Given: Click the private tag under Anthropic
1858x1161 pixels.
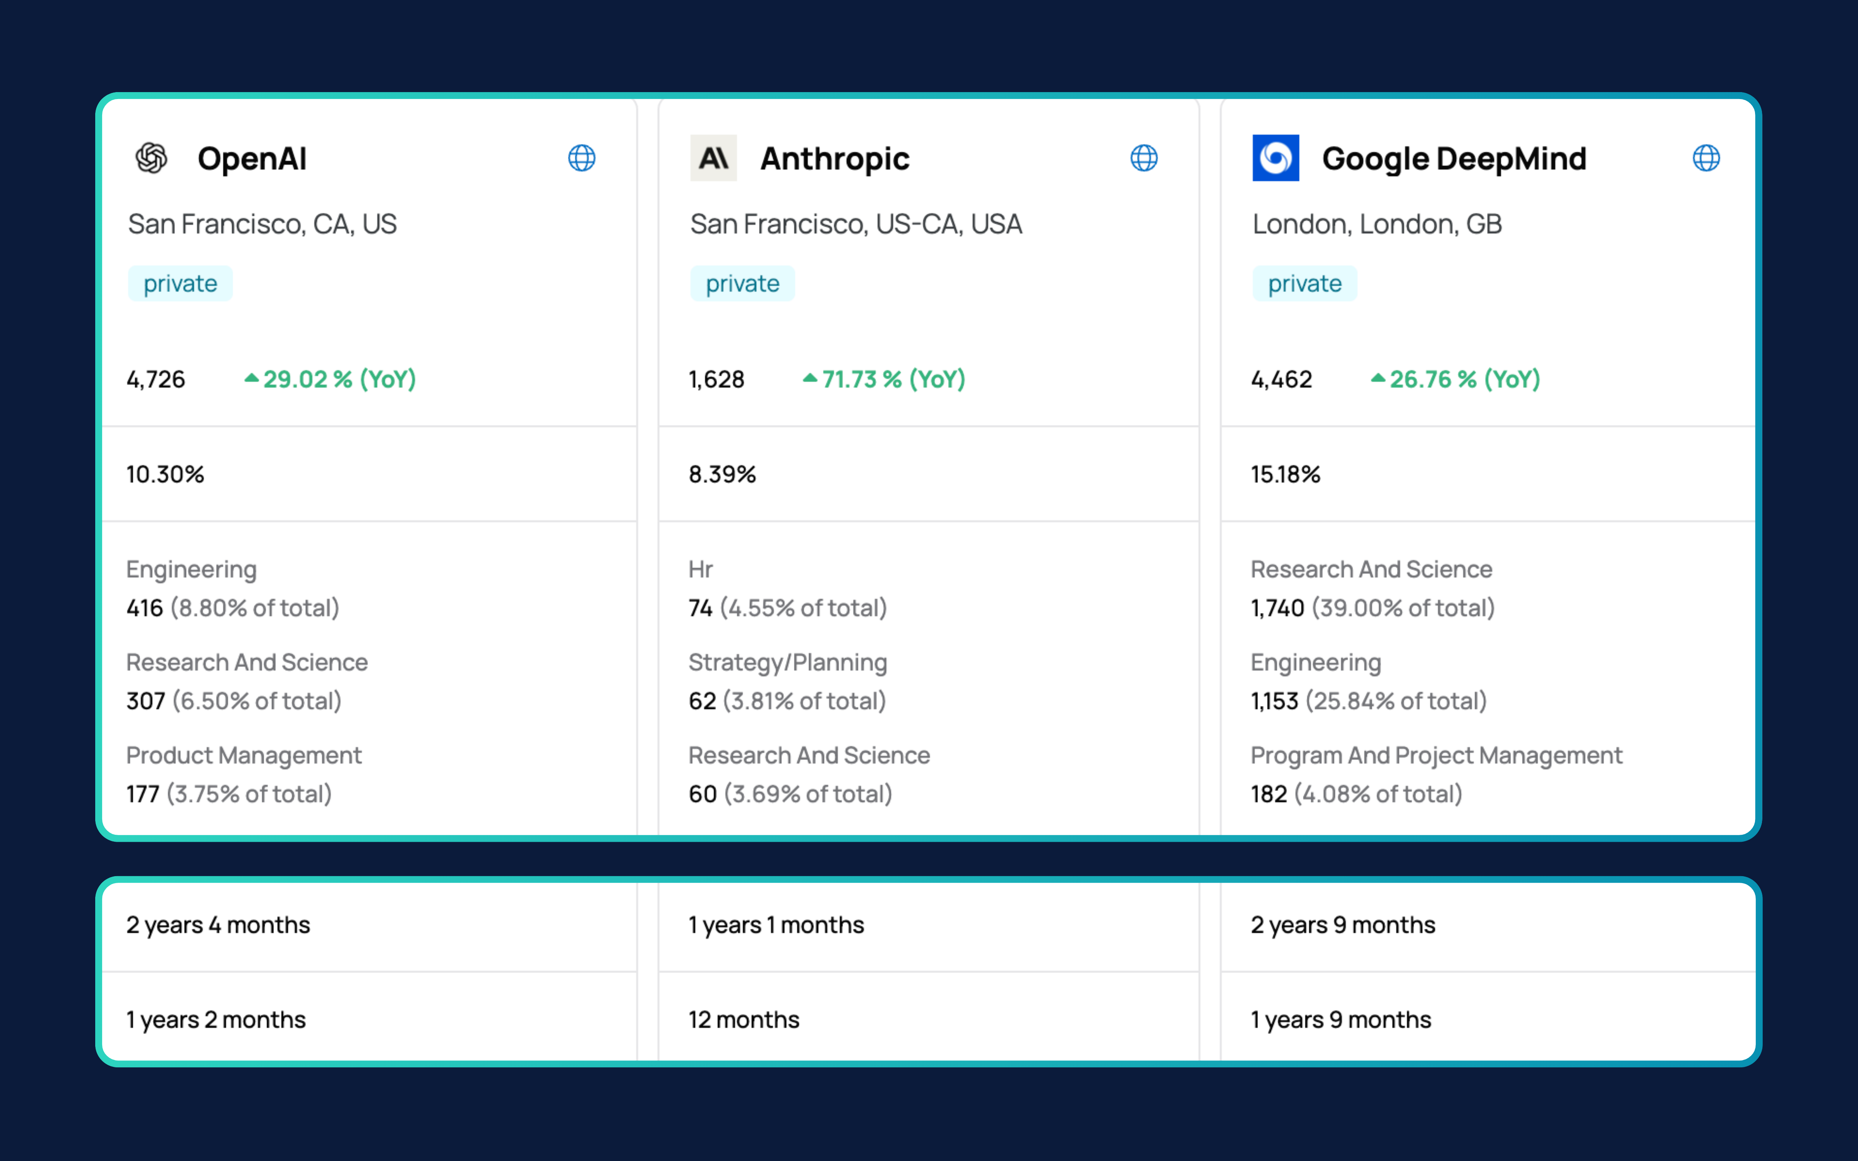Looking at the screenshot, I should (742, 283).
